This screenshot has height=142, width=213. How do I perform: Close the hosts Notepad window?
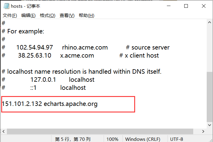tap(204, 6)
